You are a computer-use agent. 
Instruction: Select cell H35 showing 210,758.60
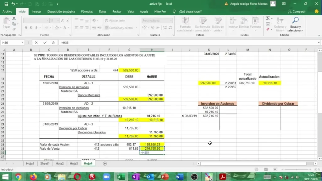(x=152, y=149)
